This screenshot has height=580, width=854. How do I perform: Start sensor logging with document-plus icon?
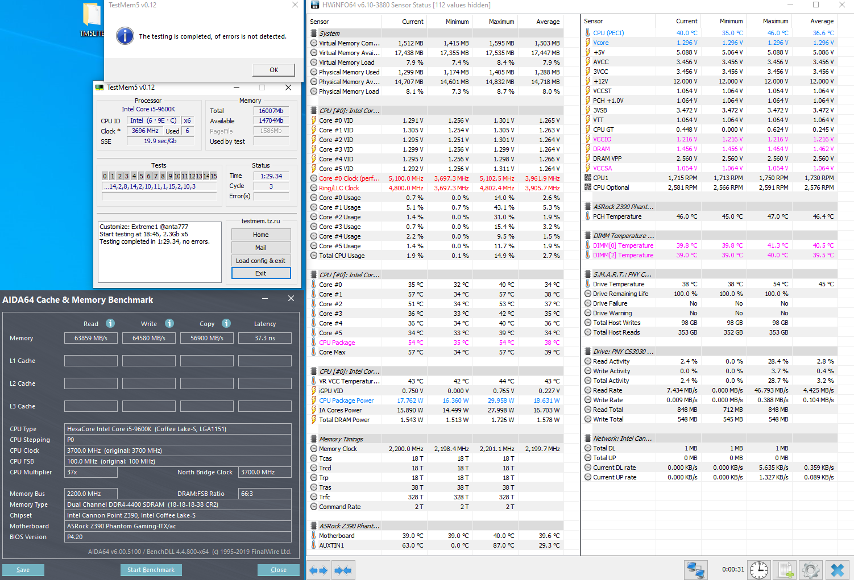[x=785, y=570]
